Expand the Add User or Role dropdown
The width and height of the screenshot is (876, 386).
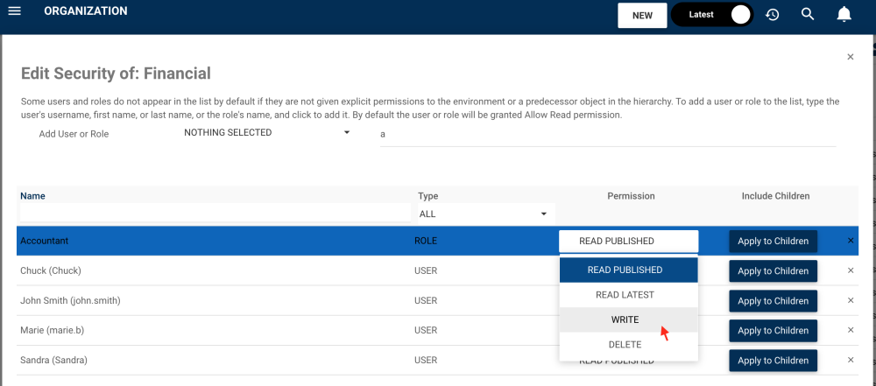point(266,133)
